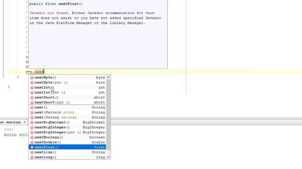Click method icon beside highlighted nextFloat()
Viewport: 302px width, 169px height.
32,147
